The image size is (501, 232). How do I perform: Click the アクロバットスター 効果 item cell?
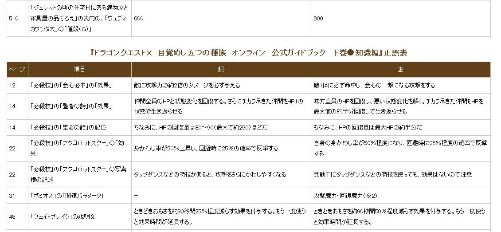pos(79,149)
